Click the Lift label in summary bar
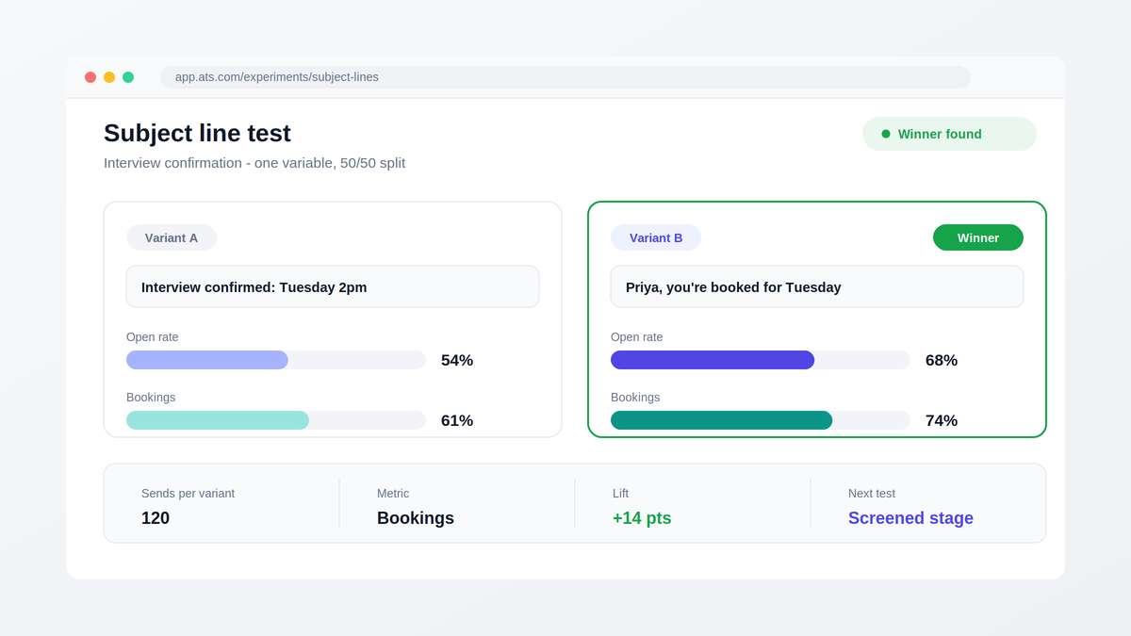Image resolution: width=1131 pixels, height=636 pixels. [x=620, y=494]
